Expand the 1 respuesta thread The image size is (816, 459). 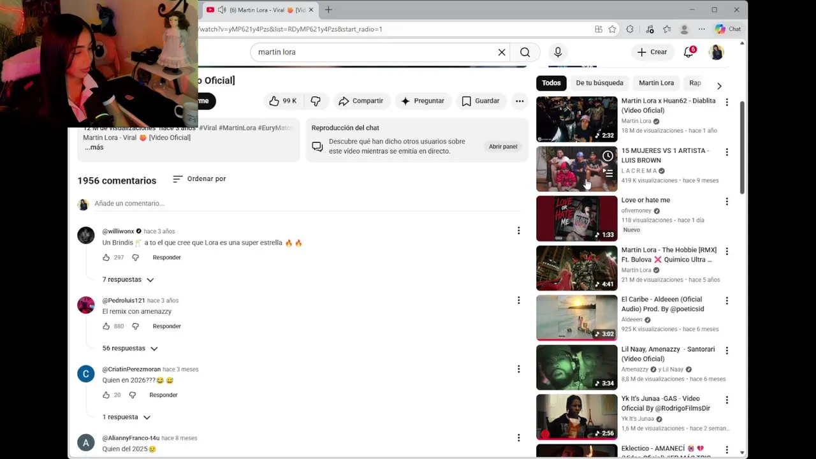[126, 418]
